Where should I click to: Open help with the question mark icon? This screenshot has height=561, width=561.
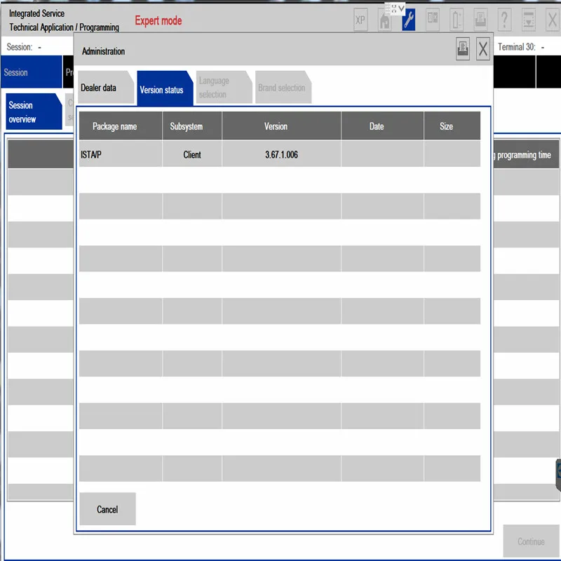[504, 20]
